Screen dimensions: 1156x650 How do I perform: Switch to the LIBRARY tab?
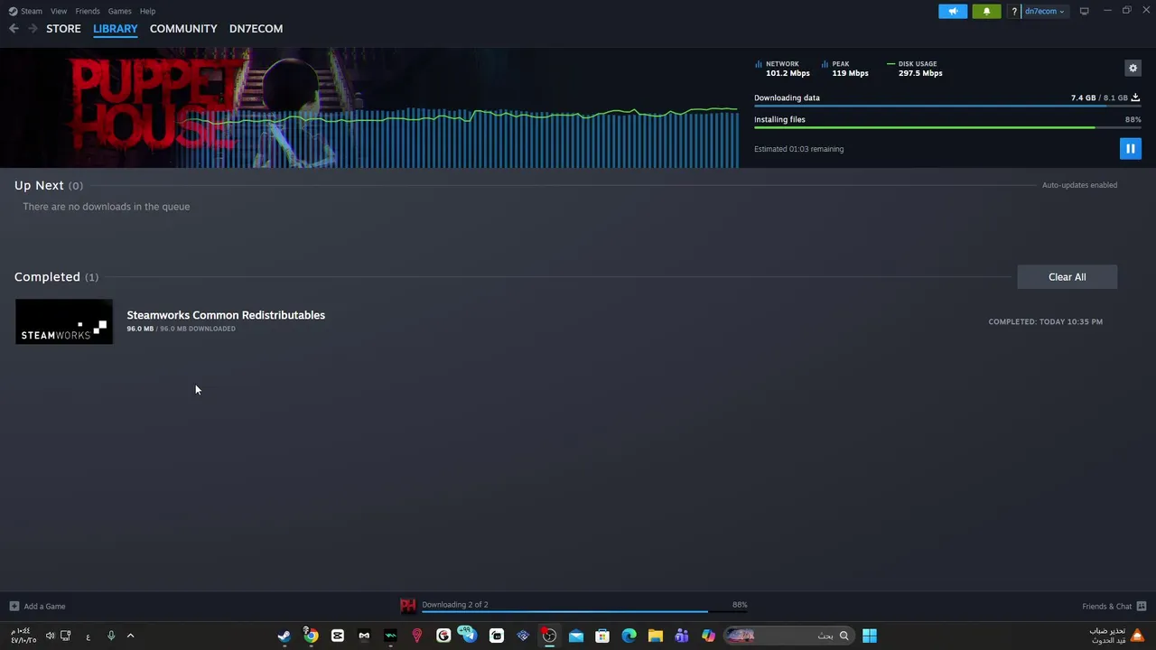tap(116, 29)
